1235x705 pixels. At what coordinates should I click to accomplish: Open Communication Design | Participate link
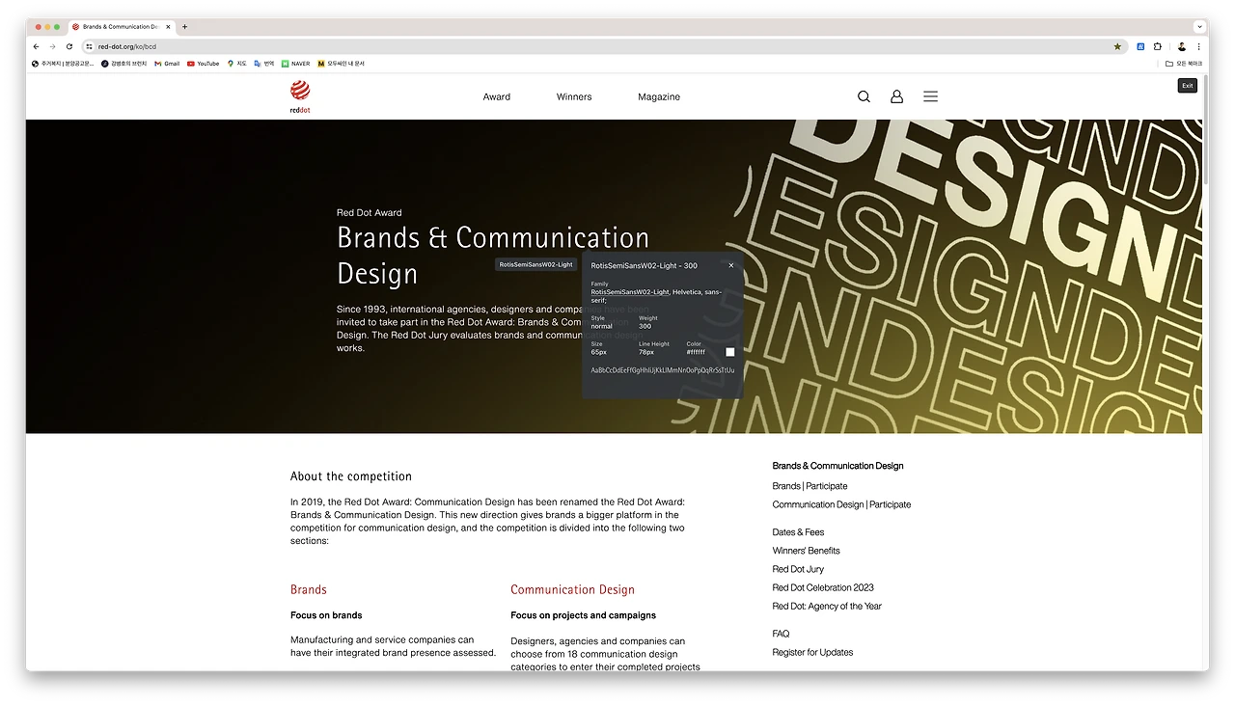click(841, 504)
